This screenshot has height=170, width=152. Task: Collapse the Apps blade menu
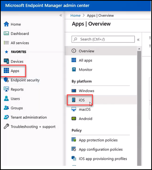pos(138,40)
